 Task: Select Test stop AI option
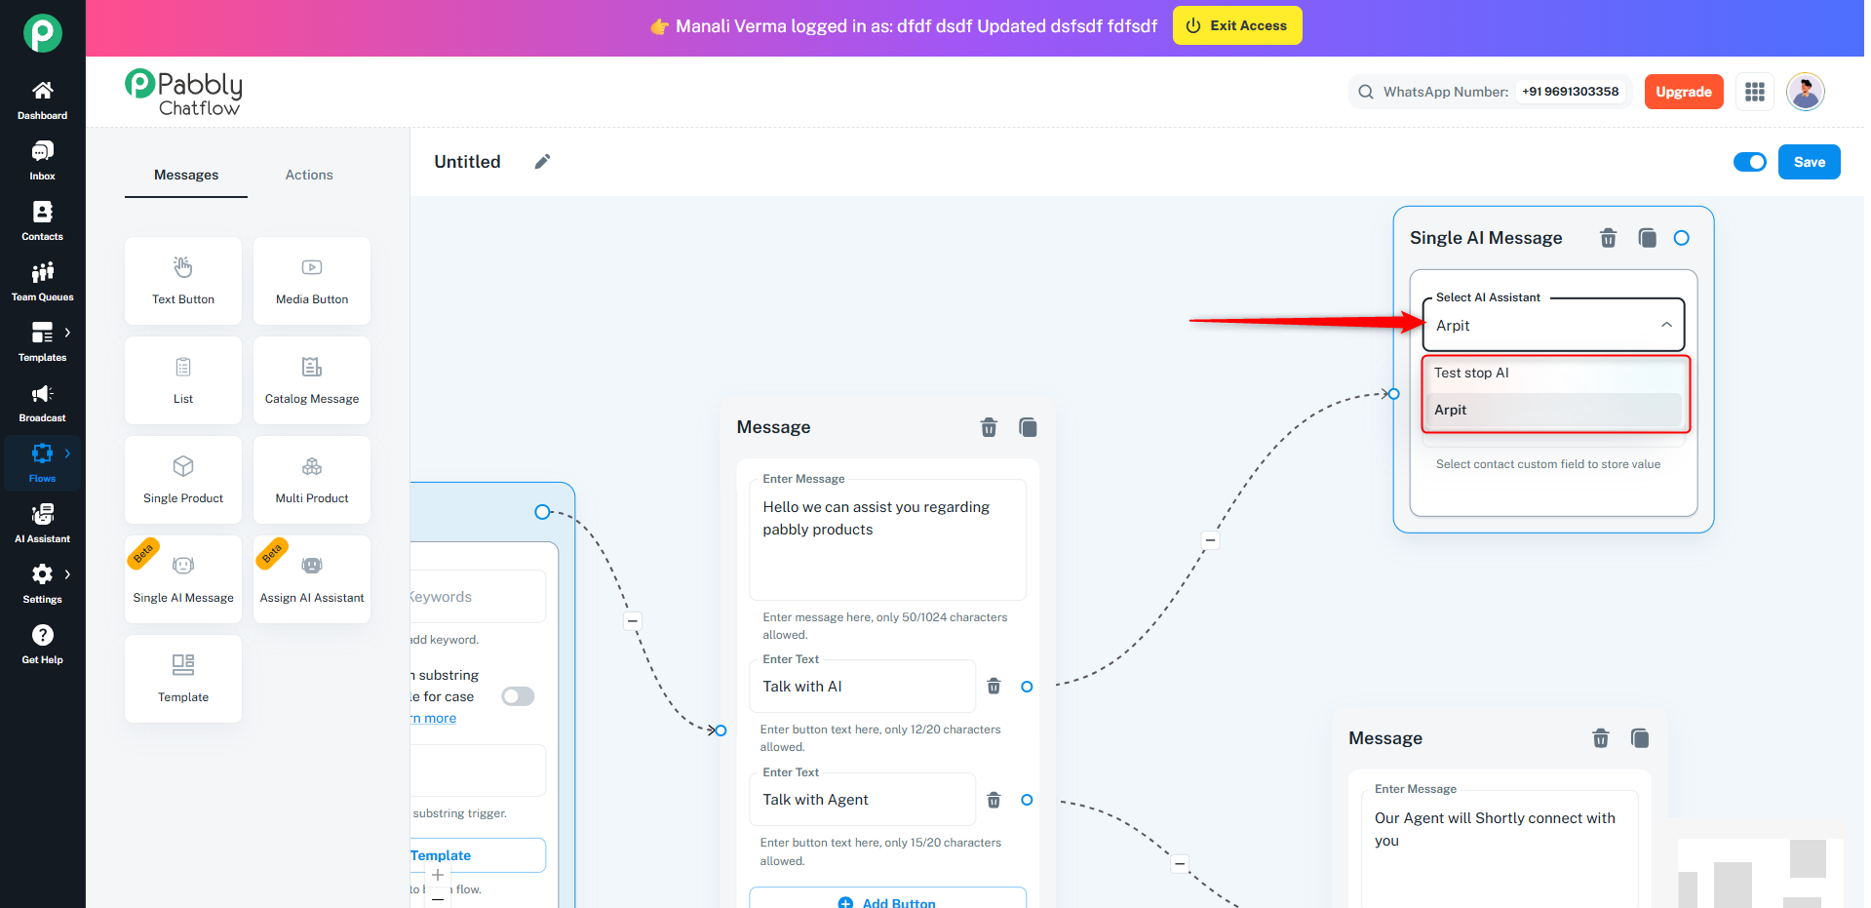tap(1554, 374)
